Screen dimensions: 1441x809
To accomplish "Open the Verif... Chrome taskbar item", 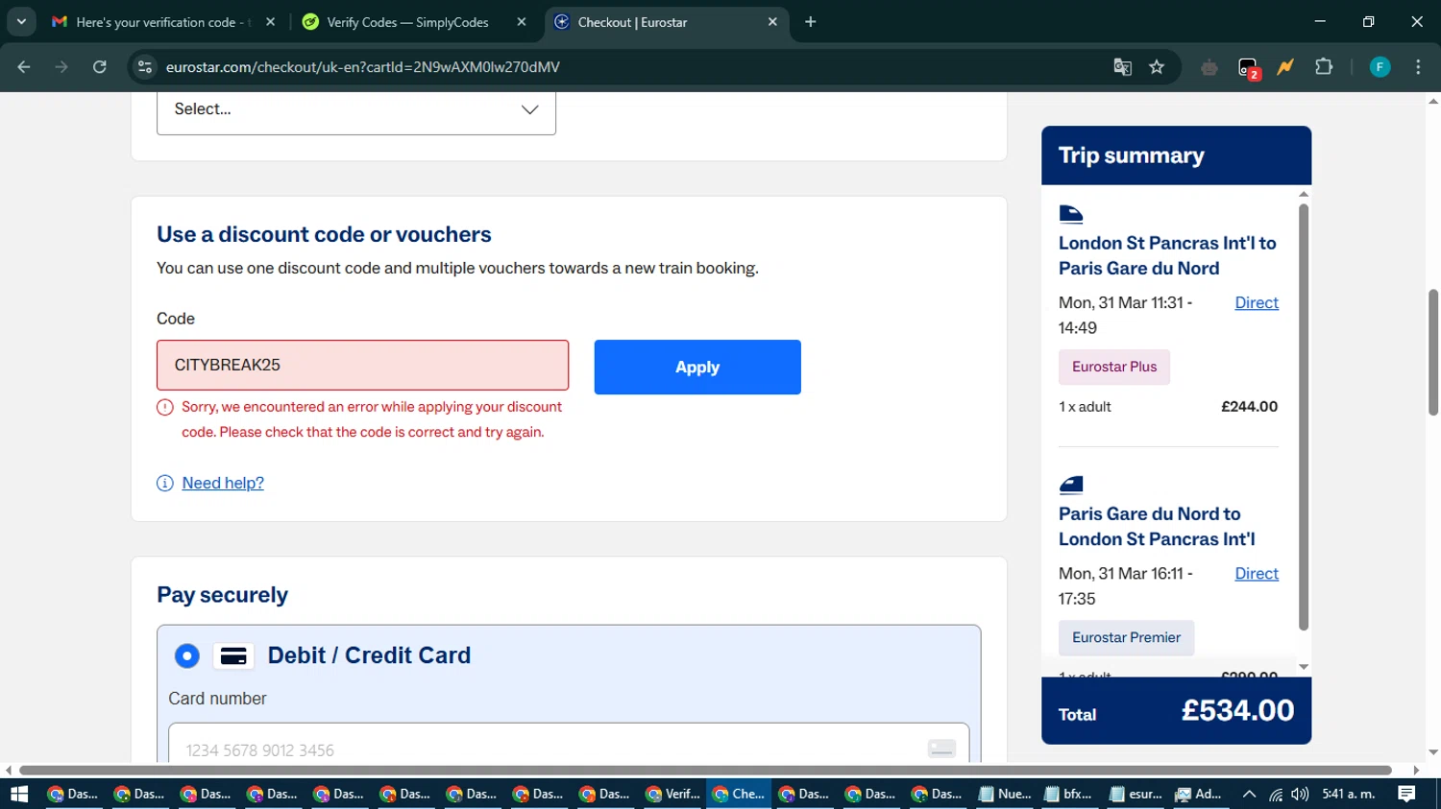I will 672,794.
